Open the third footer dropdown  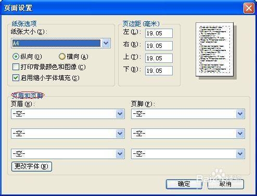tap(188, 154)
